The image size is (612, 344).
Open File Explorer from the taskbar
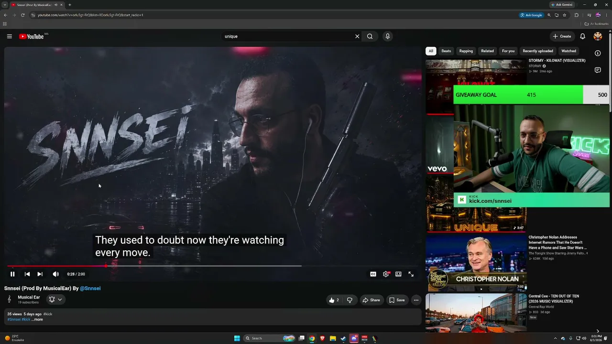333,338
